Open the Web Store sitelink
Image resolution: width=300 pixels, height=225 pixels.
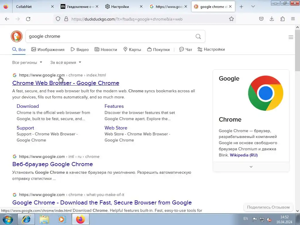(116, 128)
